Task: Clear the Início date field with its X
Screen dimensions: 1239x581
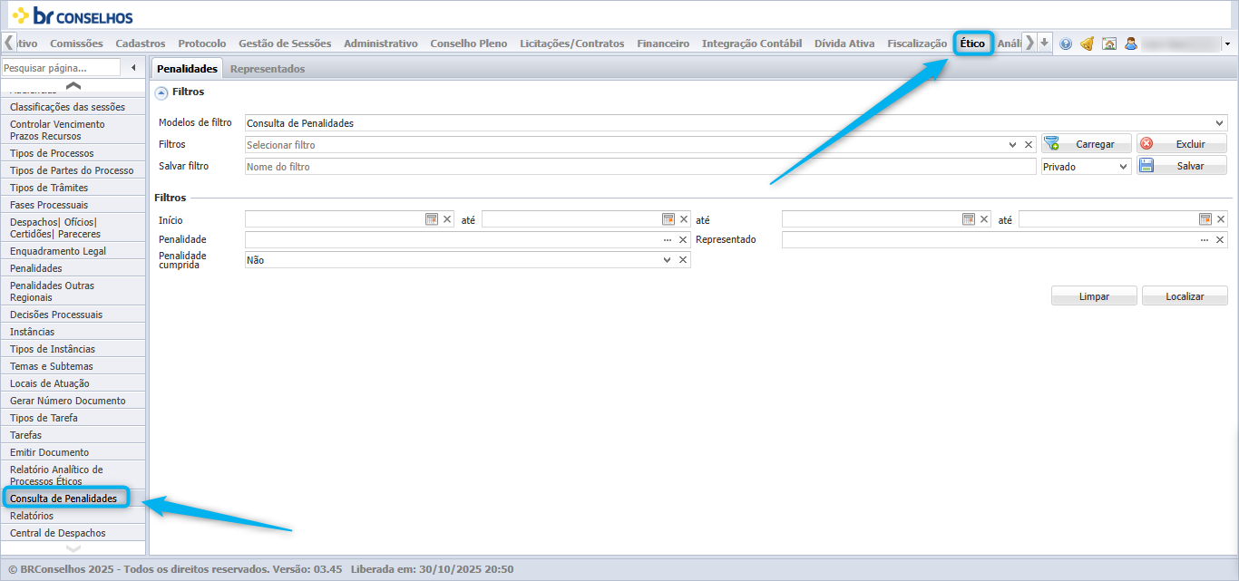Action: coord(447,219)
